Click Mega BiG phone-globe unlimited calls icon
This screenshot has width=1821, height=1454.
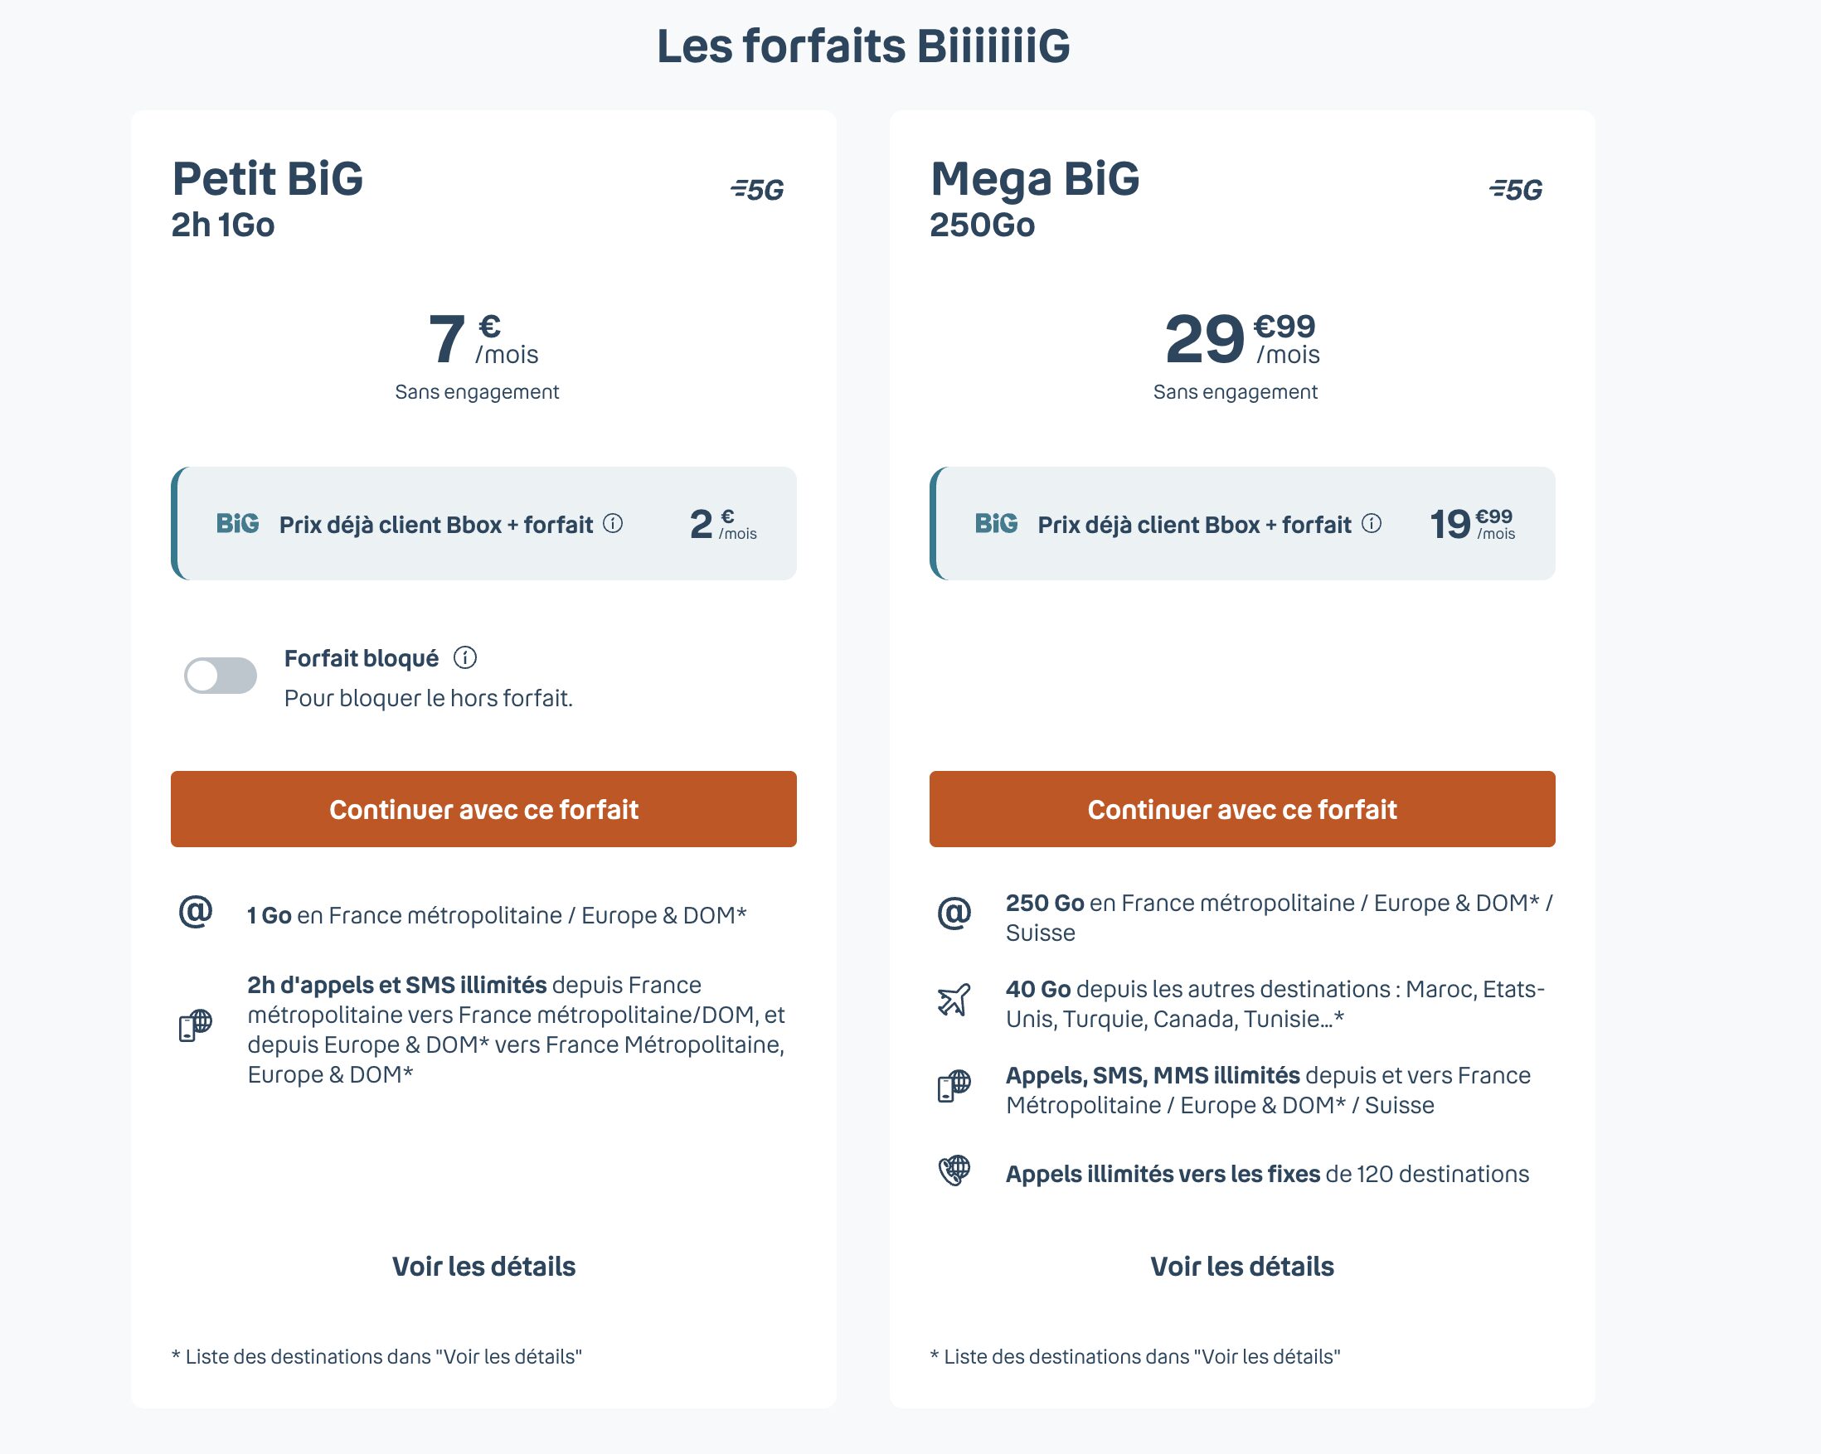click(x=954, y=1087)
